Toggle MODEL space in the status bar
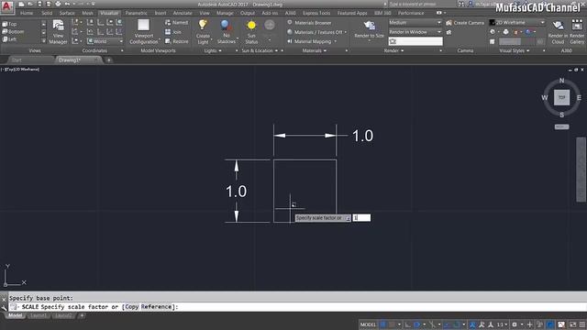This screenshot has width=587, height=330. click(368, 324)
